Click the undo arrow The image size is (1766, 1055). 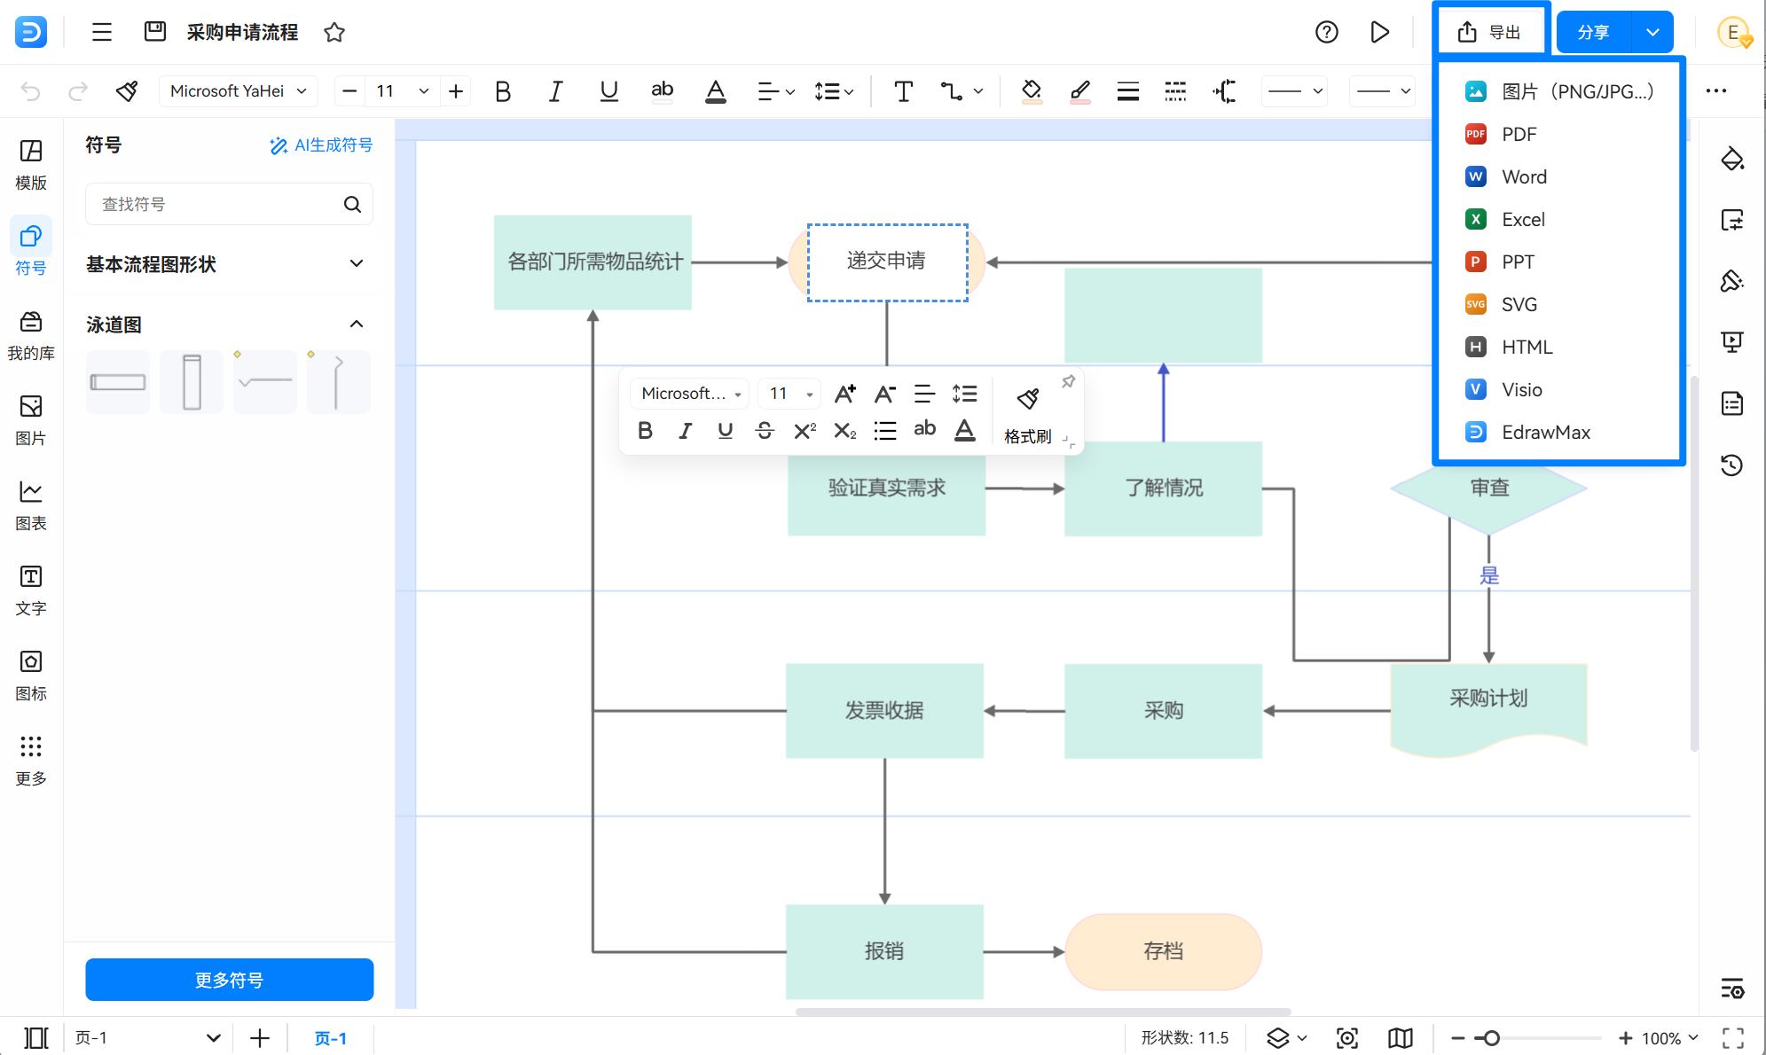[30, 91]
